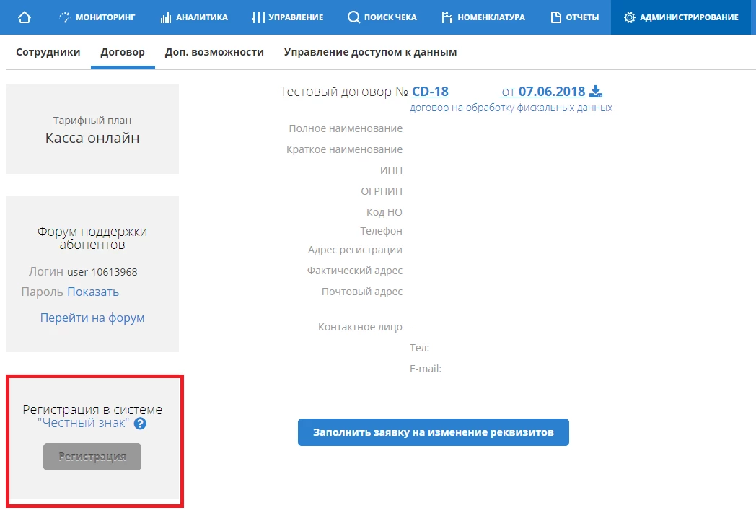This screenshot has width=756, height=521.
Task: Switch to Доп. возможности tab
Action: (214, 52)
